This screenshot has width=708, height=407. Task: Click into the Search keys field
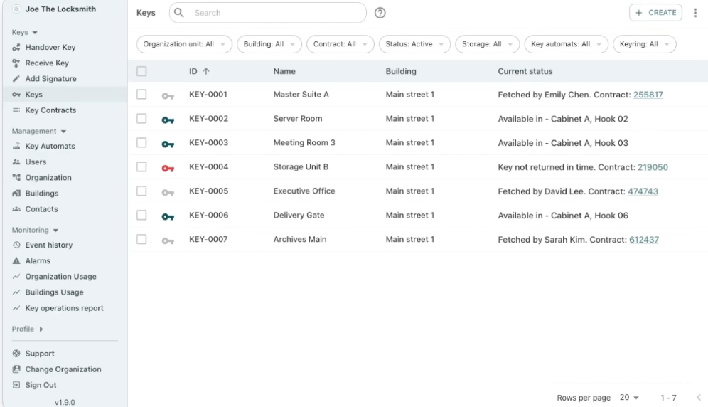tap(277, 13)
